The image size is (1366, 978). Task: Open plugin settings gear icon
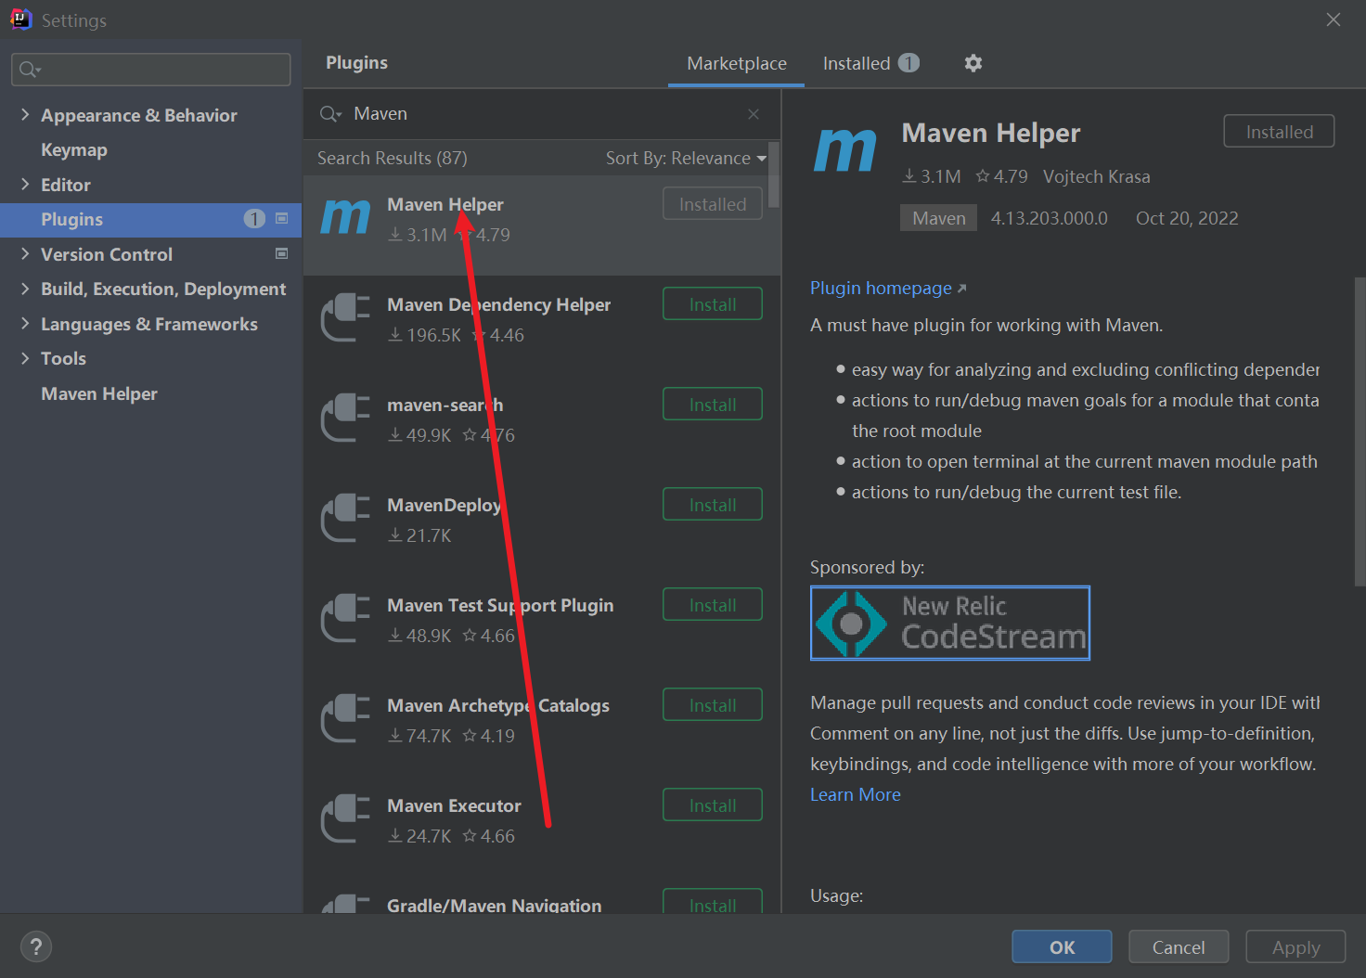click(973, 63)
